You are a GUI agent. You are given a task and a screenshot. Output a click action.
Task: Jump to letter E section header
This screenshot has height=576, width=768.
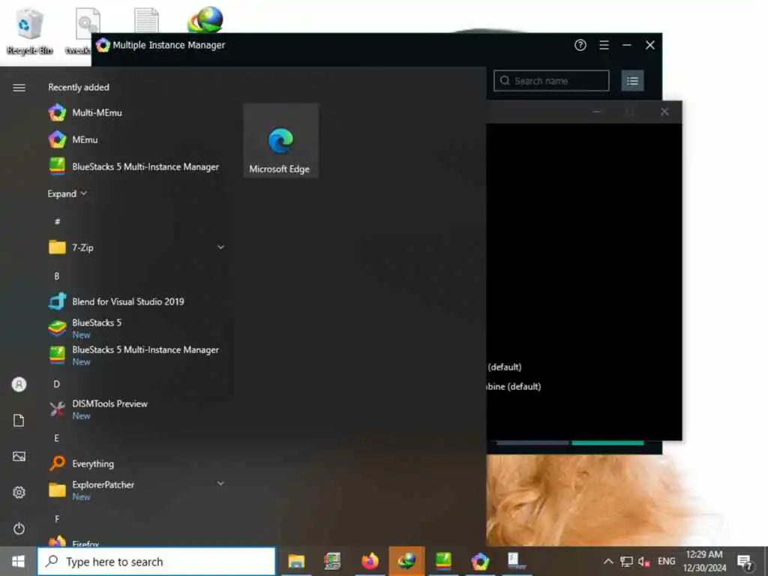point(57,438)
